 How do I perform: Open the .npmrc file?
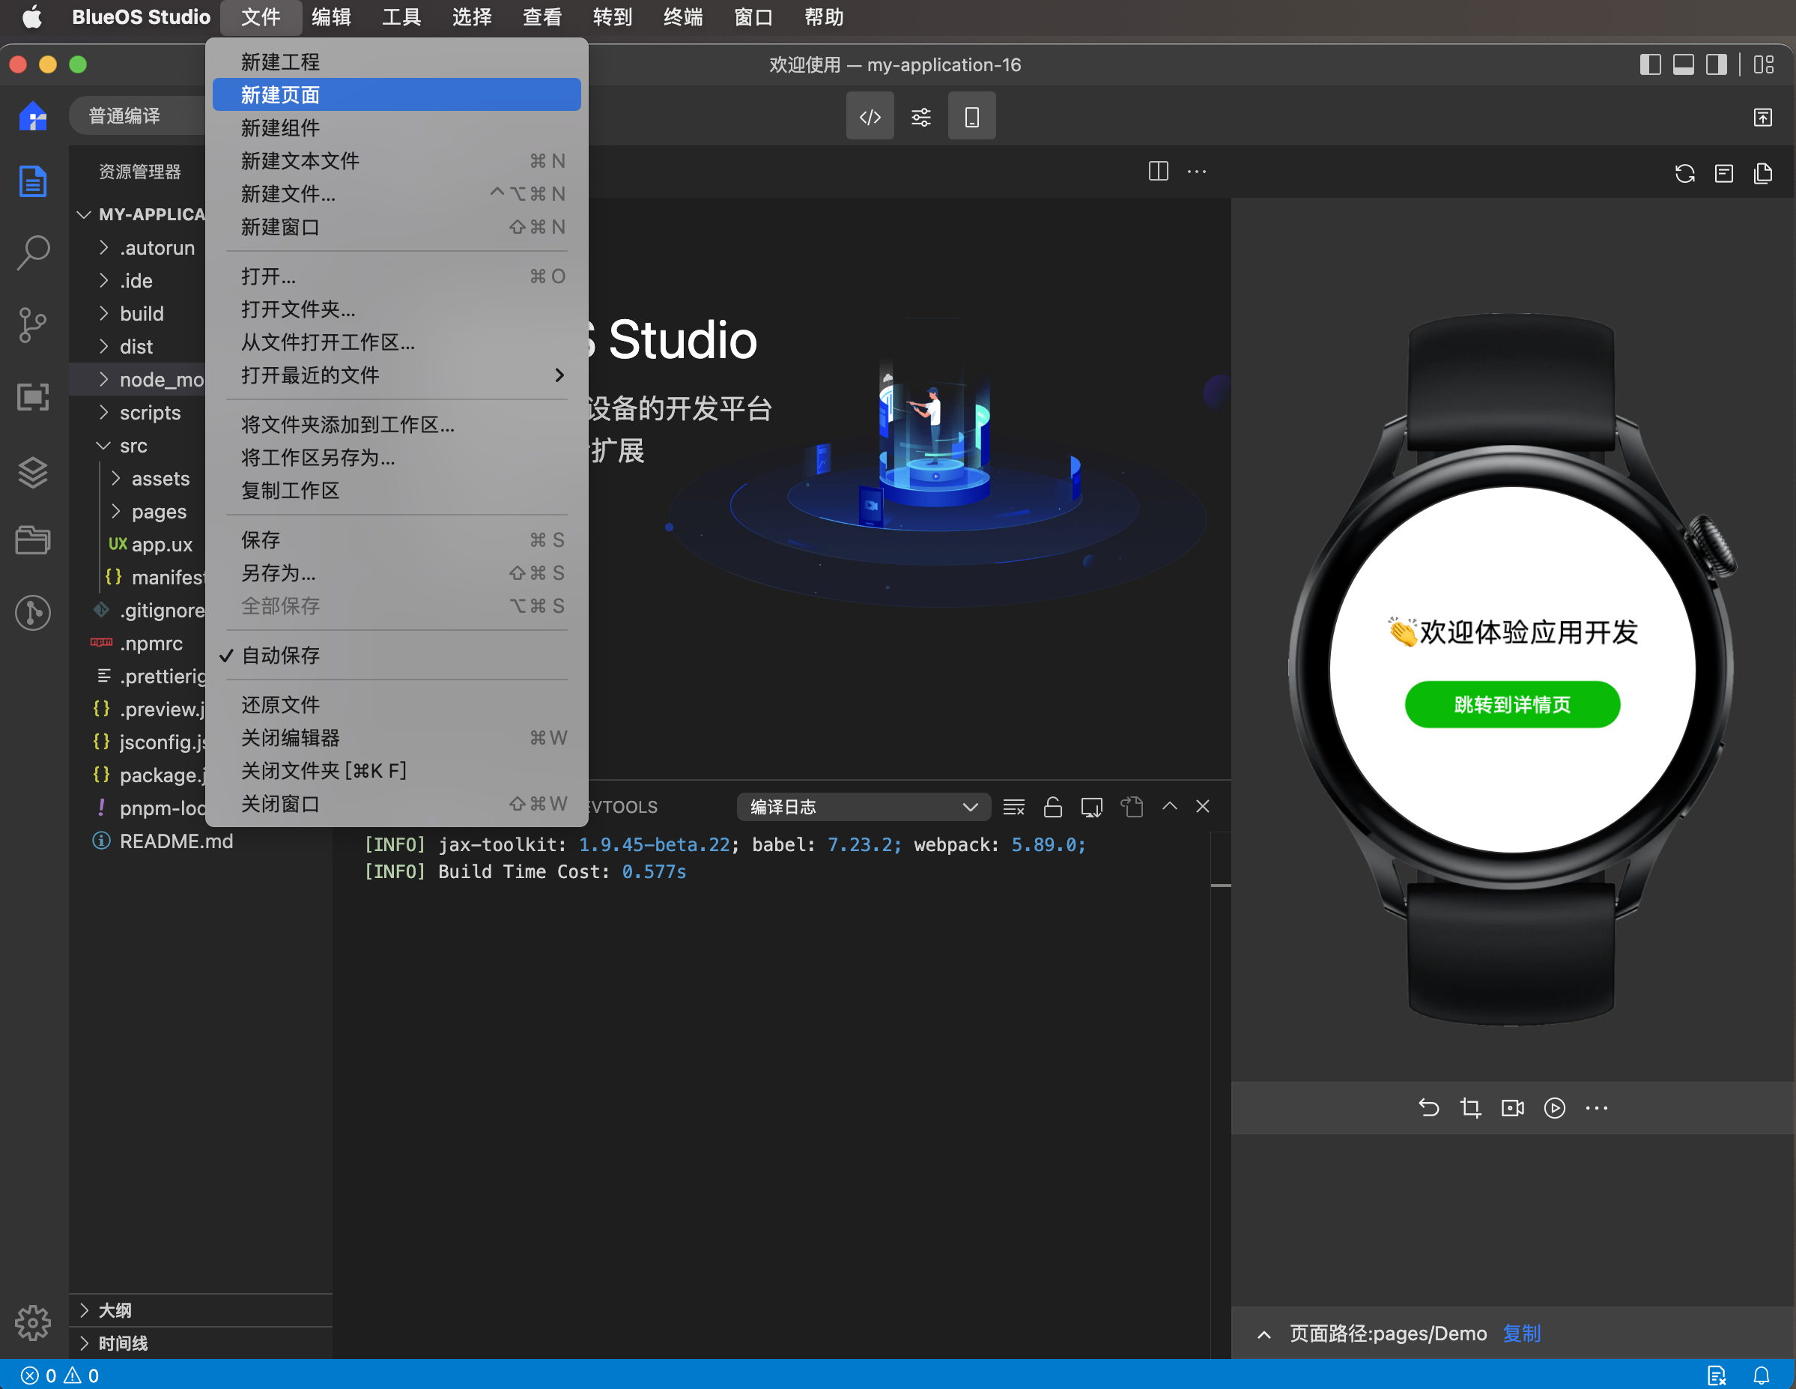coord(151,643)
